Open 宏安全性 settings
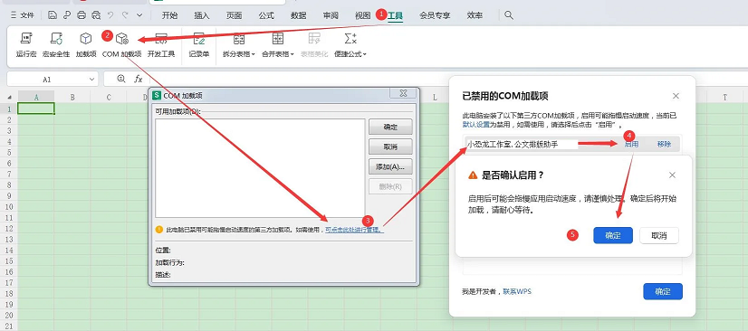The width and height of the screenshot is (748, 331). tap(56, 45)
